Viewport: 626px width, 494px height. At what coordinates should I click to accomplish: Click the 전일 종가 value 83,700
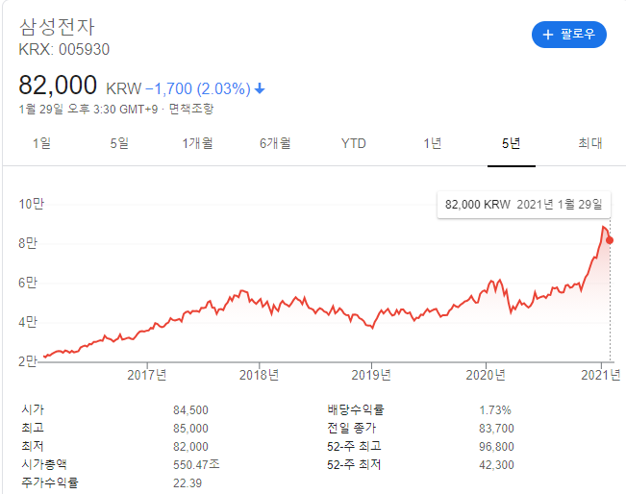(x=496, y=429)
